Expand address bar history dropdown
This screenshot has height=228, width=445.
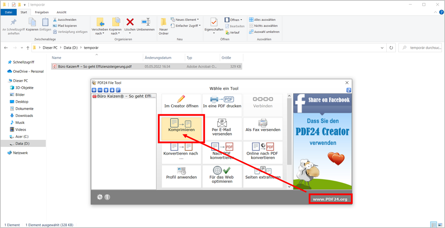click(382, 47)
